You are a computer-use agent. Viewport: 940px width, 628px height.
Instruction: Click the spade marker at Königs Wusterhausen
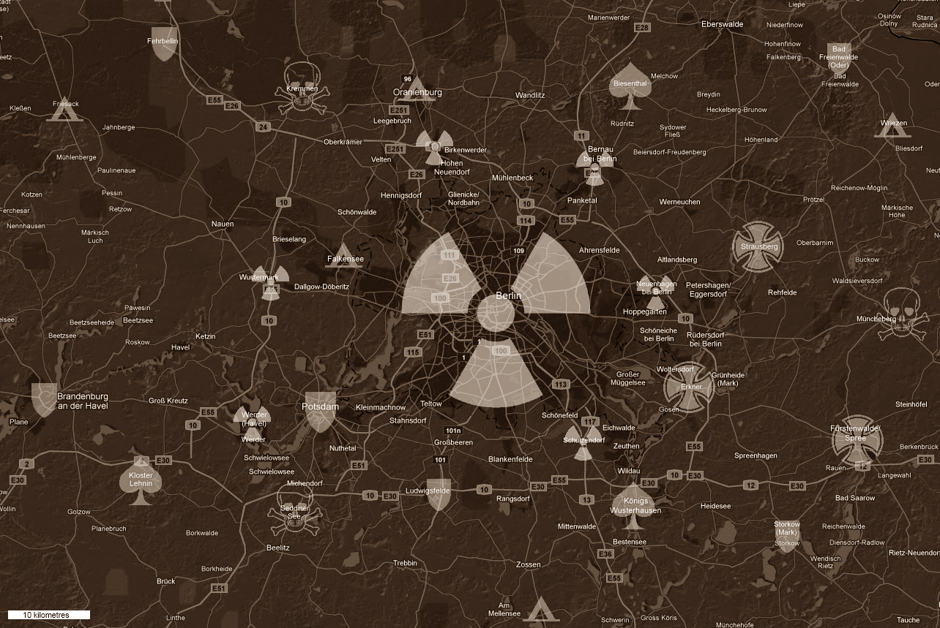click(x=633, y=506)
